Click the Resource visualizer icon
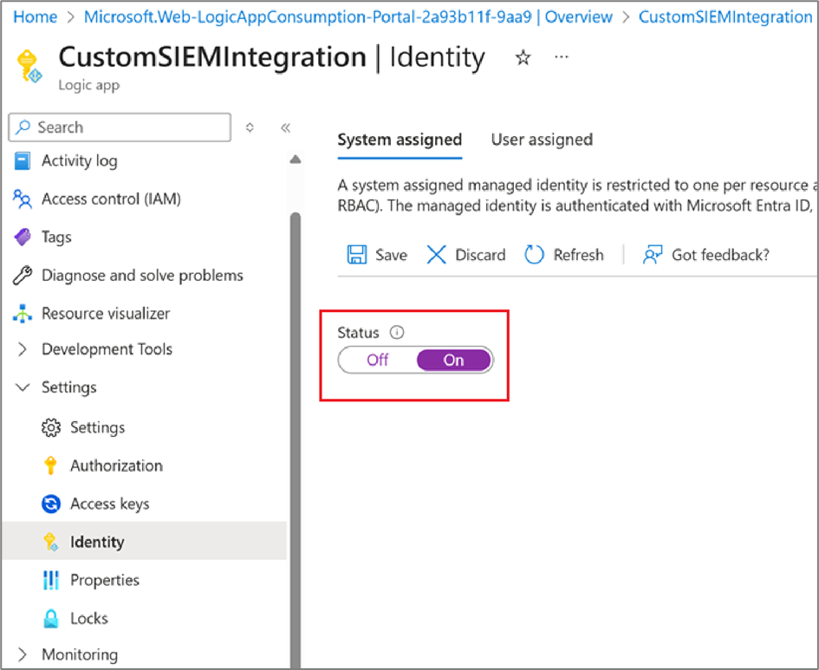Viewport: 819px width, 670px height. click(x=23, y=314)
